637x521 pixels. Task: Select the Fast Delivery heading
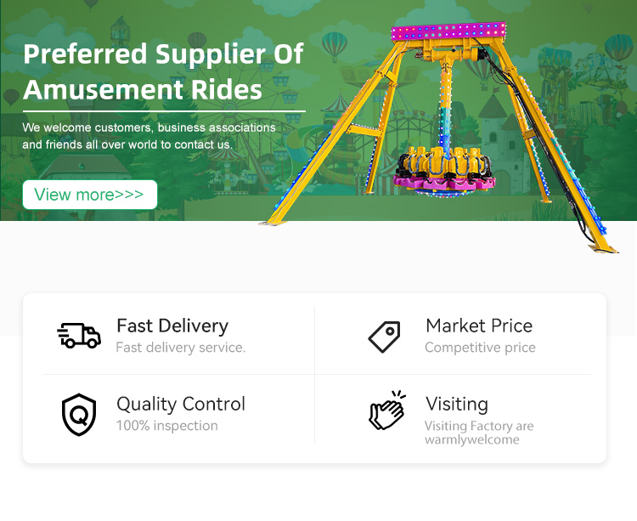click(x=172, y=326)
